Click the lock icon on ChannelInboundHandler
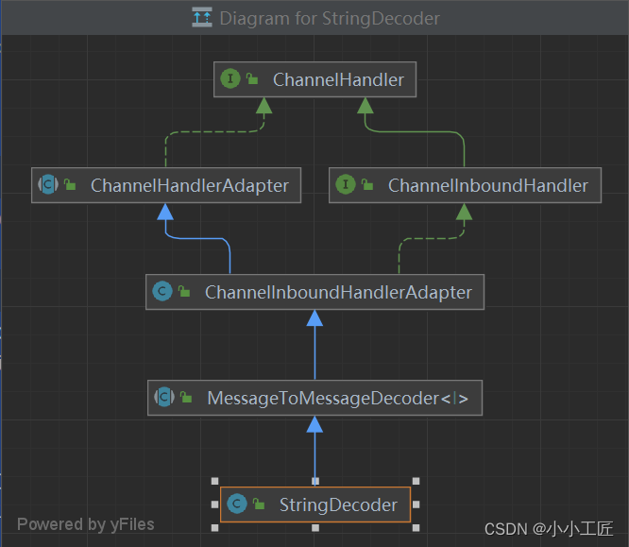Viewport: 629px width, 547px height. (x=368, y=186)
